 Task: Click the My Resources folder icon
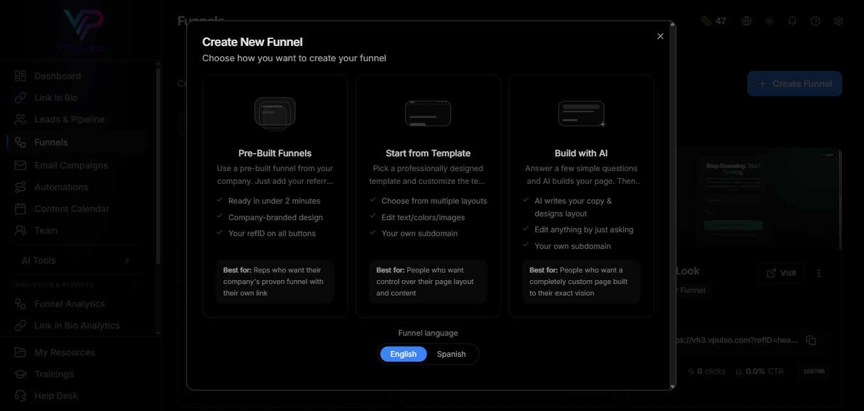click(21, 352)
